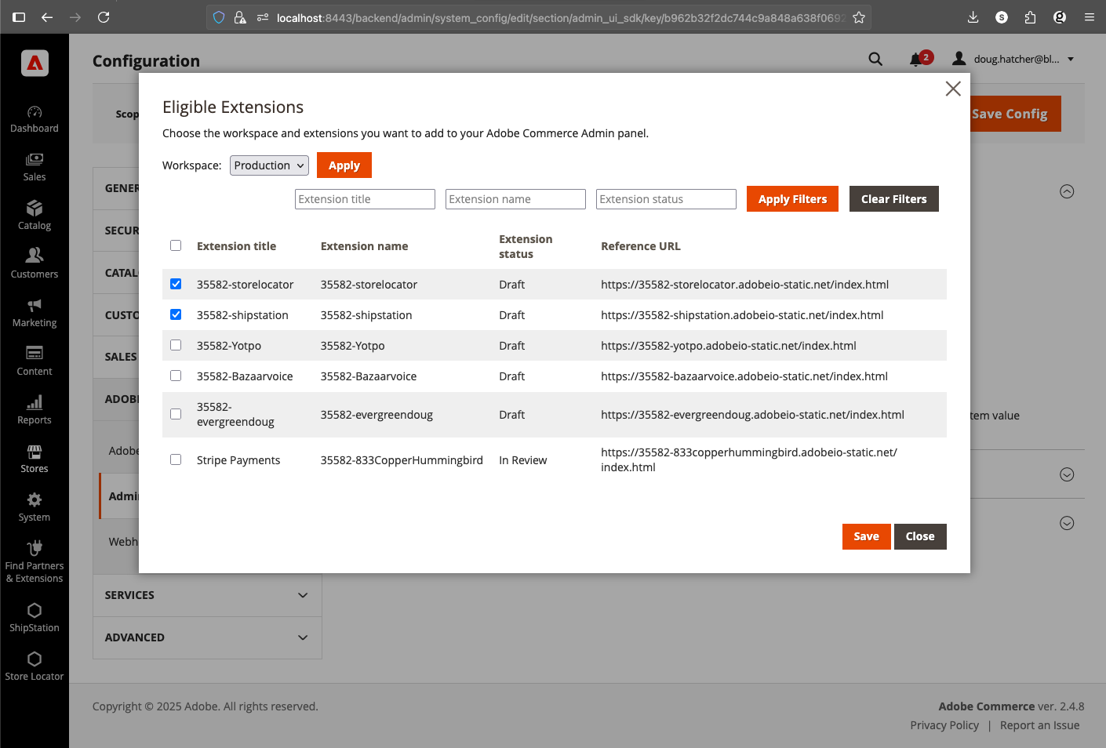1106x748 pixels.
Task: Open the Marketing sidebar menu
Action: click(35, 314)
